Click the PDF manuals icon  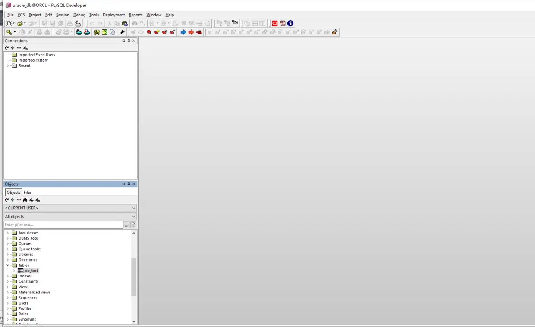pyautogui.click(x=283, y=23)
